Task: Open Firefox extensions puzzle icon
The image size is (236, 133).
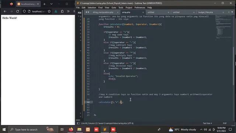Action: tap(62, 11)
